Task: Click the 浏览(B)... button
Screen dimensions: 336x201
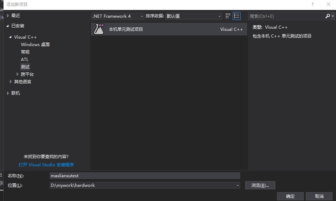Action: [260, 185]
